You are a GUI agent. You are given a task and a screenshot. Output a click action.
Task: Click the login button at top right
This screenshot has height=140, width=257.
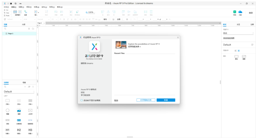click(x=251, y=13)
